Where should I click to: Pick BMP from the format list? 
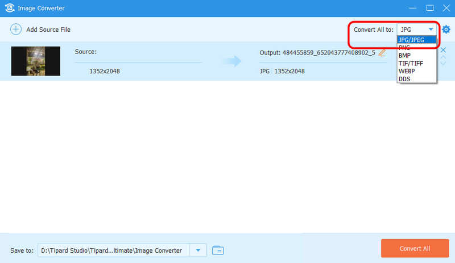coord(405,56)
